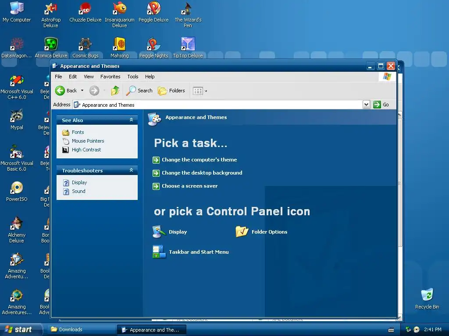Click the High Contrast icon
Viewport: 449px width, 336px height.
[66, 150]
